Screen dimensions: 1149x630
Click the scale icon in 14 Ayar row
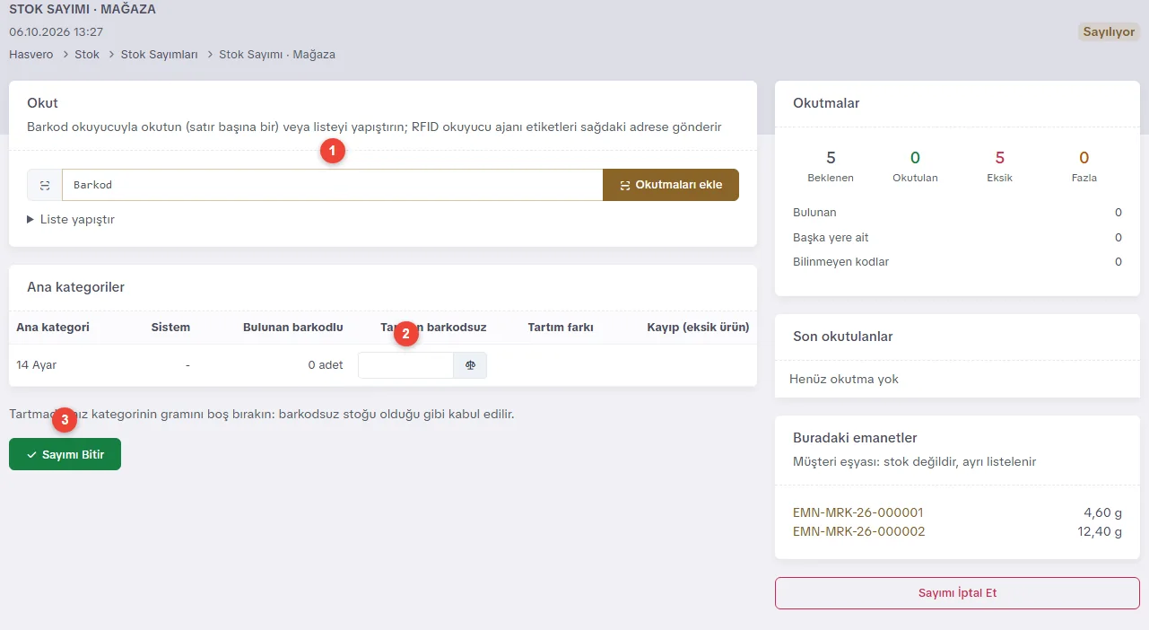pos(470,365)
